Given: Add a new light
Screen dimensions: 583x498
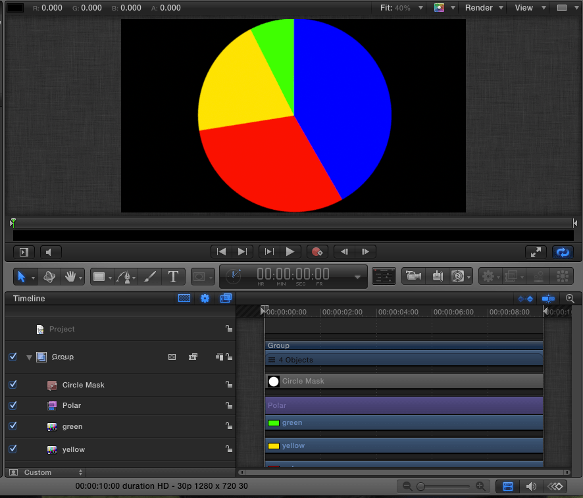Looking at the screenshot, I should (x=438, y=276).
